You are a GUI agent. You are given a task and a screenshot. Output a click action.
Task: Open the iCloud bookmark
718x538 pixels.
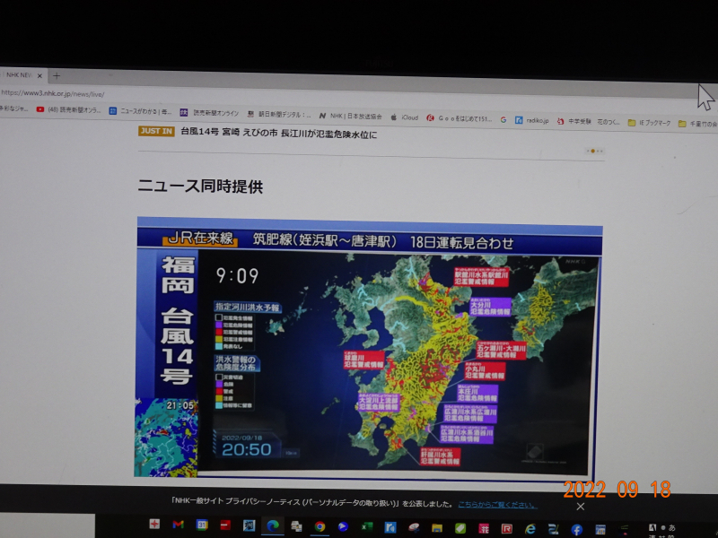[405, 117]
